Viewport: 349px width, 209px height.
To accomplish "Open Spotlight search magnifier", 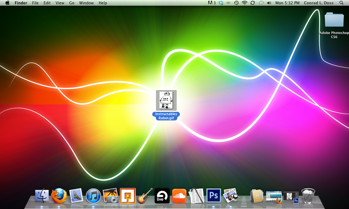I will (x=341, y=3).
